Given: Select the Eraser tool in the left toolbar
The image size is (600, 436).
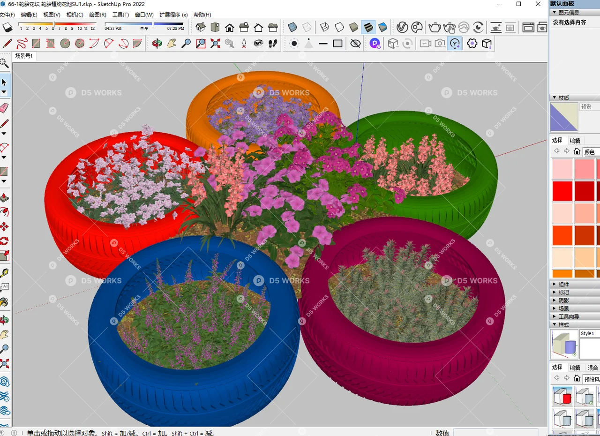Looking at the screenshot, I should tap(5, 107).
